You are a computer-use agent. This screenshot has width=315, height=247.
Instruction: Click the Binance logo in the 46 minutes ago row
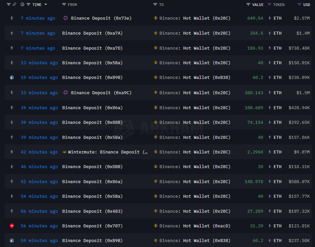click(x=155, y=166)
